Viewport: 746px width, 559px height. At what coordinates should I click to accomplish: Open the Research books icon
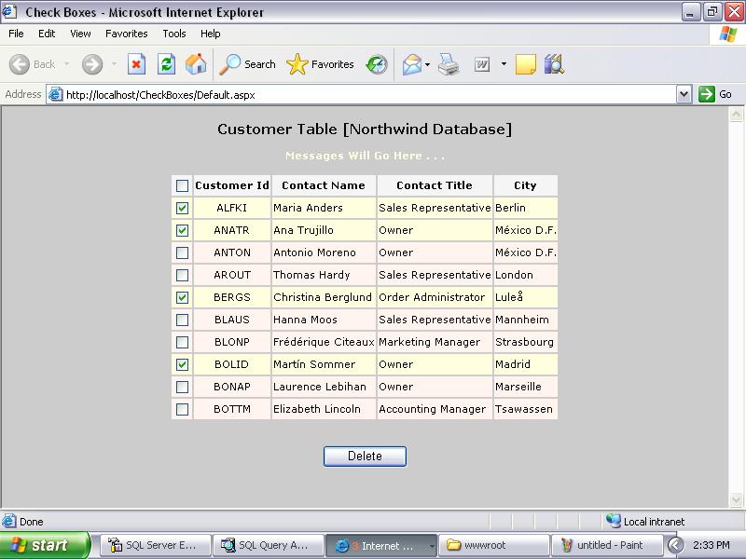click(x=554, y=64)
